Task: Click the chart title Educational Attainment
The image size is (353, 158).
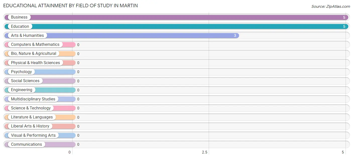Action: (70, 6)
